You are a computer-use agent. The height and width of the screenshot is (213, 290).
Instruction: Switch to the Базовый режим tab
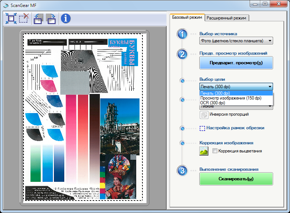(186, 18)
